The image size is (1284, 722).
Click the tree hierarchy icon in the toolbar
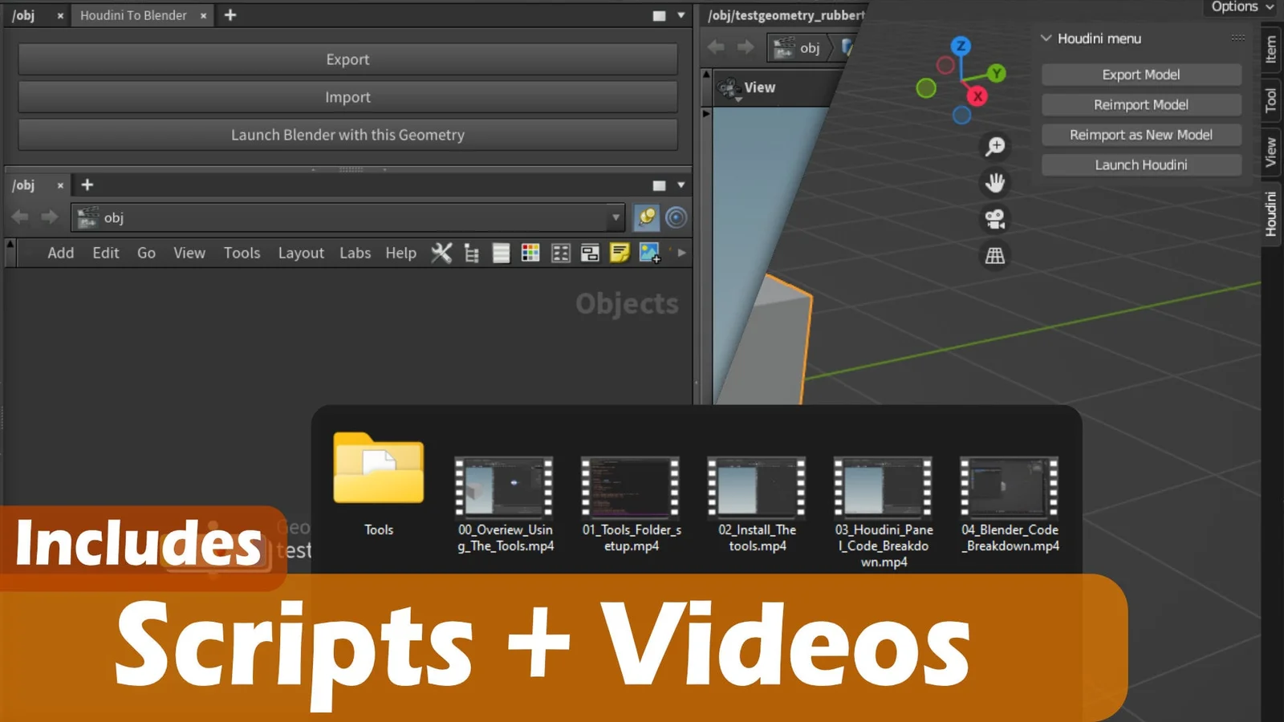[471, 253]
